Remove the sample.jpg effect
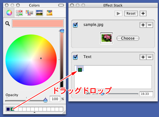Viewport: 159px width, 117px height. click(150, 25)
